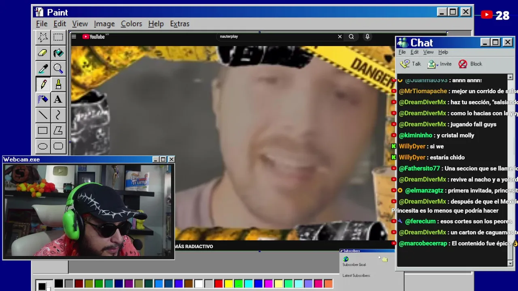518x291 pixels.
Task: Click the @MrTiomapache chat message
Action: tap(454, 91)
